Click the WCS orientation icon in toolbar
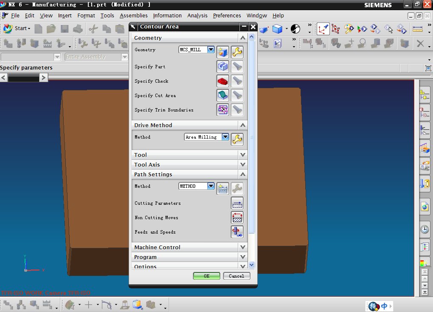Viewport: 433px width, 312px height. pos(323,29)
